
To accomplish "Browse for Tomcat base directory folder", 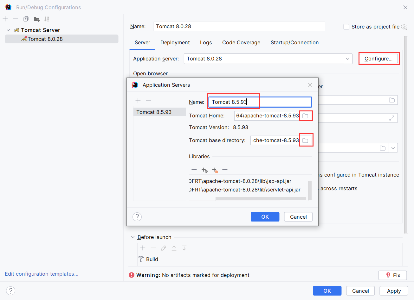I will coord(305,140).
